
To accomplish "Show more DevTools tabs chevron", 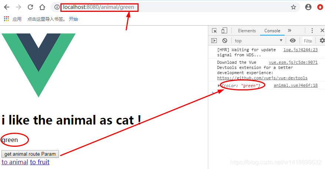I will (x=289, y=30).
